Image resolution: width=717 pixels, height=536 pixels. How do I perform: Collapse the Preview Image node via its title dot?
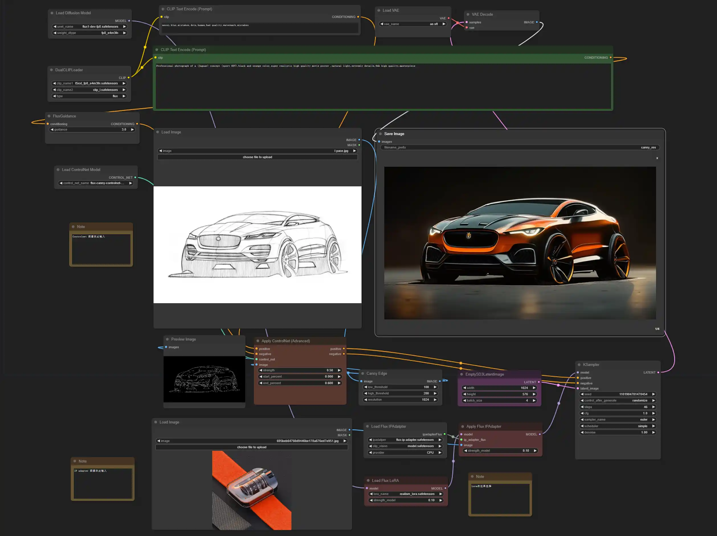coord(167,339)
